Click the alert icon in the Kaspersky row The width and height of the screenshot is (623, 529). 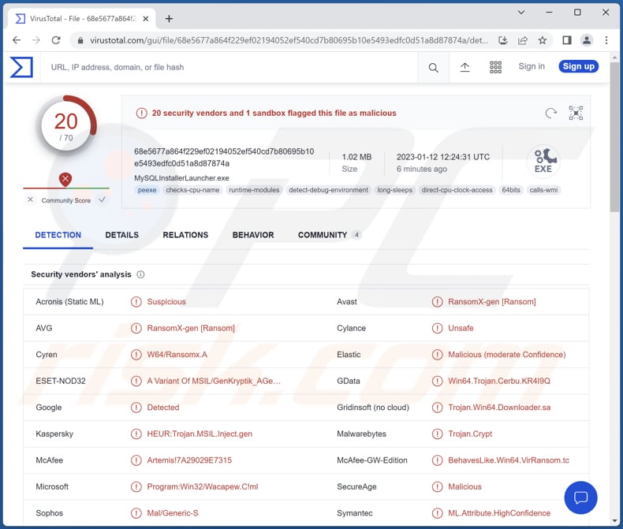click(136, 434)
